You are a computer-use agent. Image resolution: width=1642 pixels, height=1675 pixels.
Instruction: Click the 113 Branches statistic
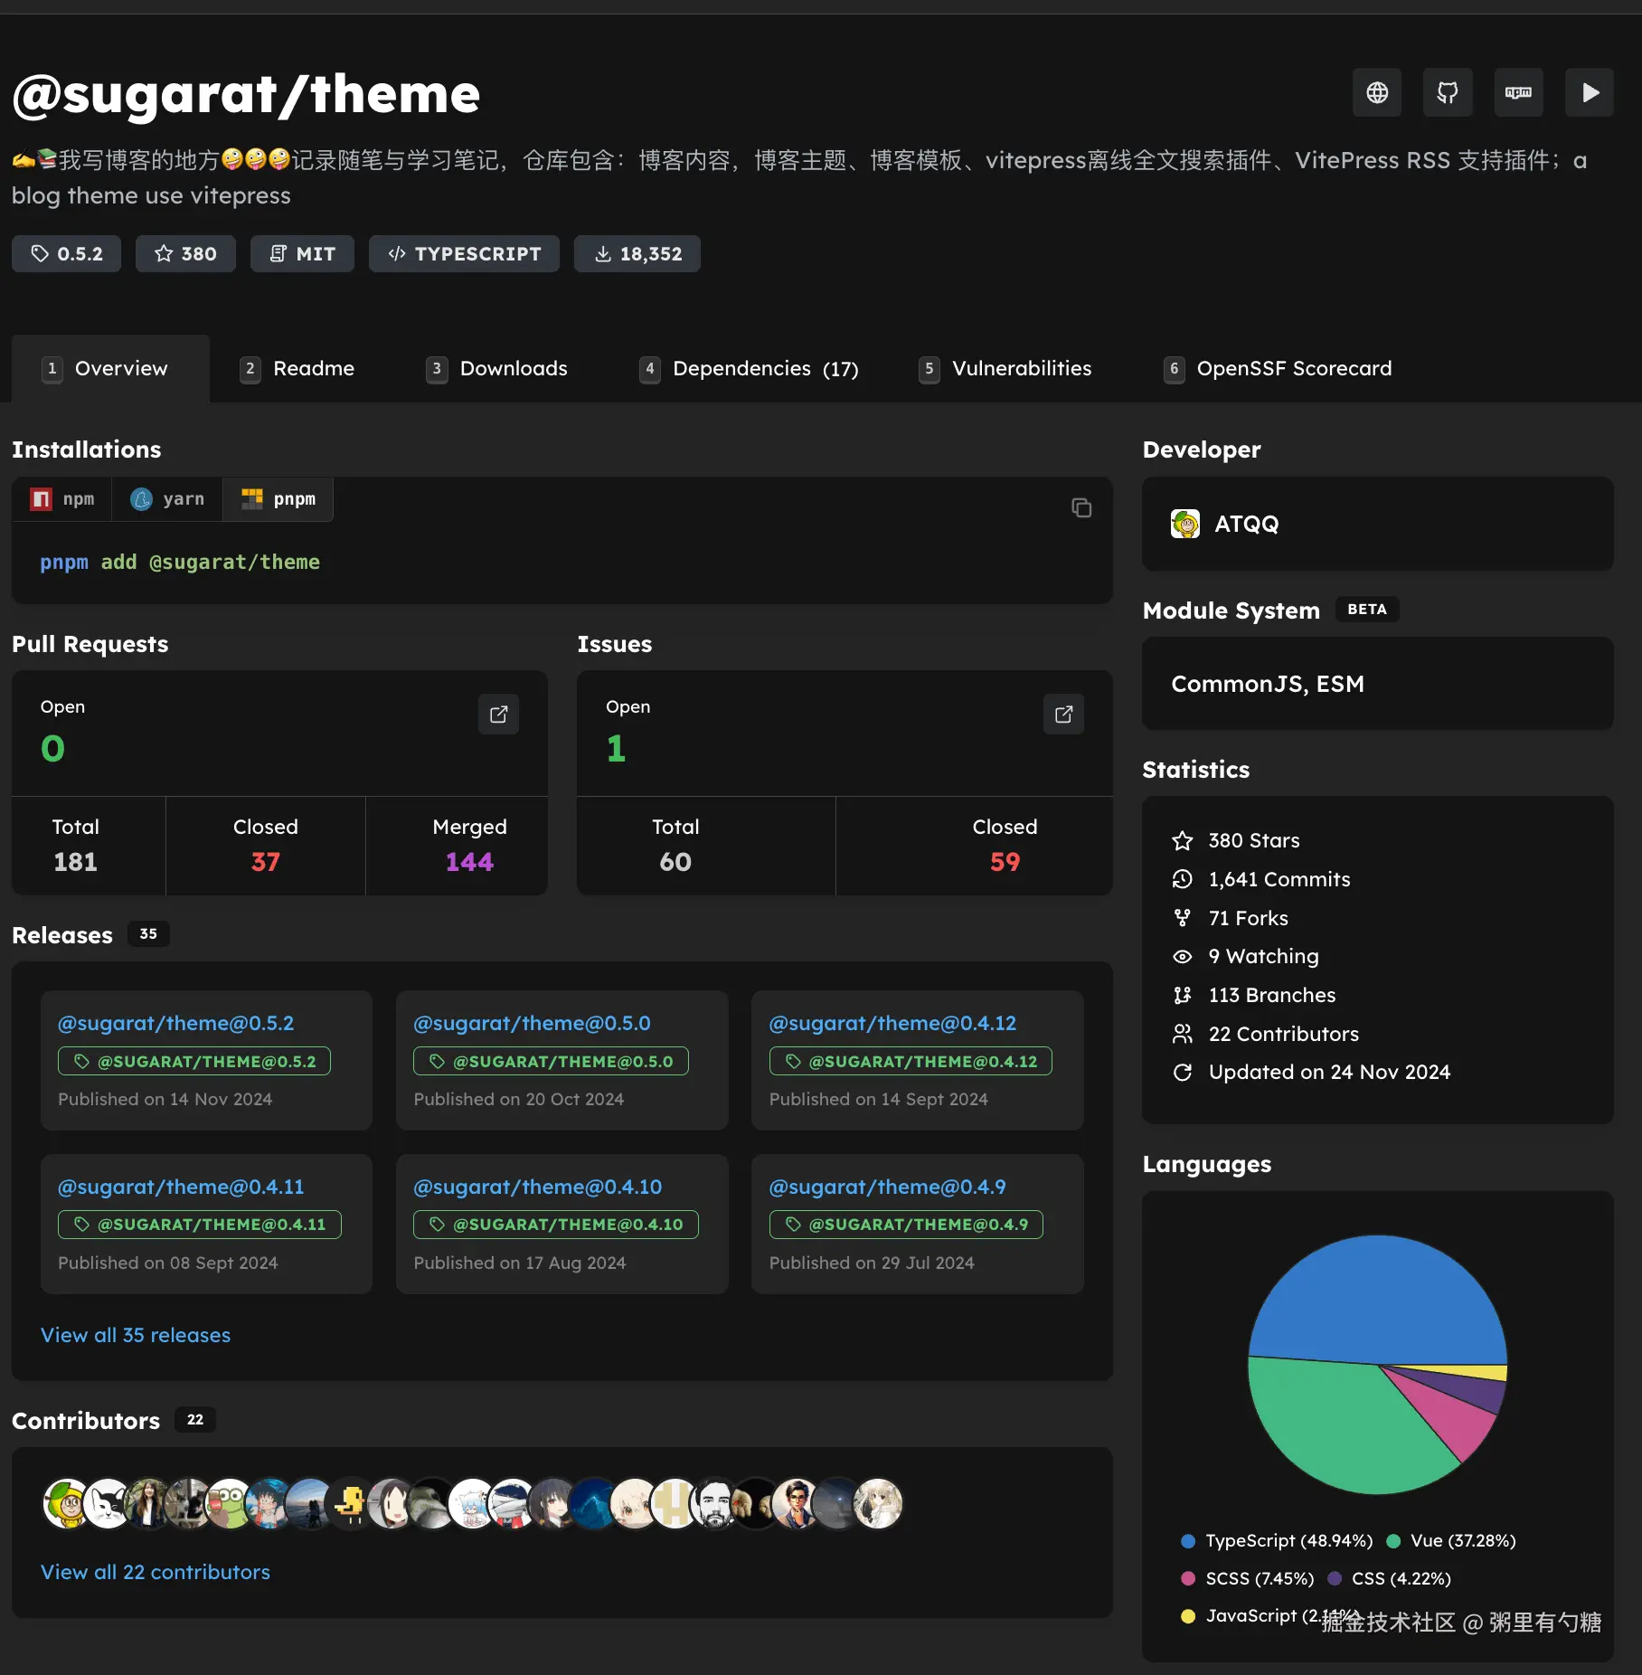click(x=1253, y=995)
